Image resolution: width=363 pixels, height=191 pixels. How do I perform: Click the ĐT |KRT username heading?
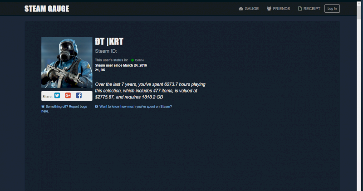(x=109, y=41)
